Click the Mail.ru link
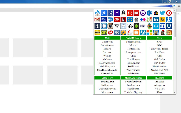This screenshot has height=113, width=181. [x=107, y=49]
